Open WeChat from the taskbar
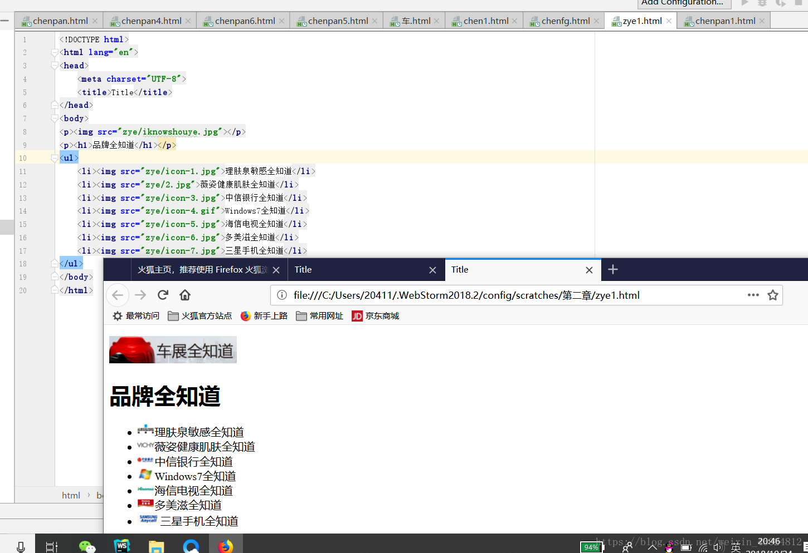The height and width of the screenshot is (553, 808). tap(87, 546)
